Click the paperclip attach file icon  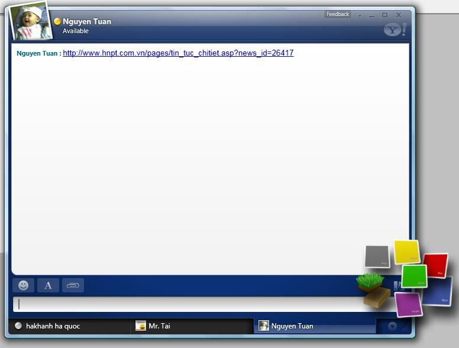point(73,285)
